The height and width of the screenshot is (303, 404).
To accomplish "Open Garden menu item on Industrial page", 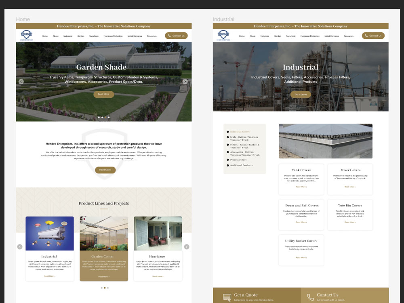I will 278,36.
